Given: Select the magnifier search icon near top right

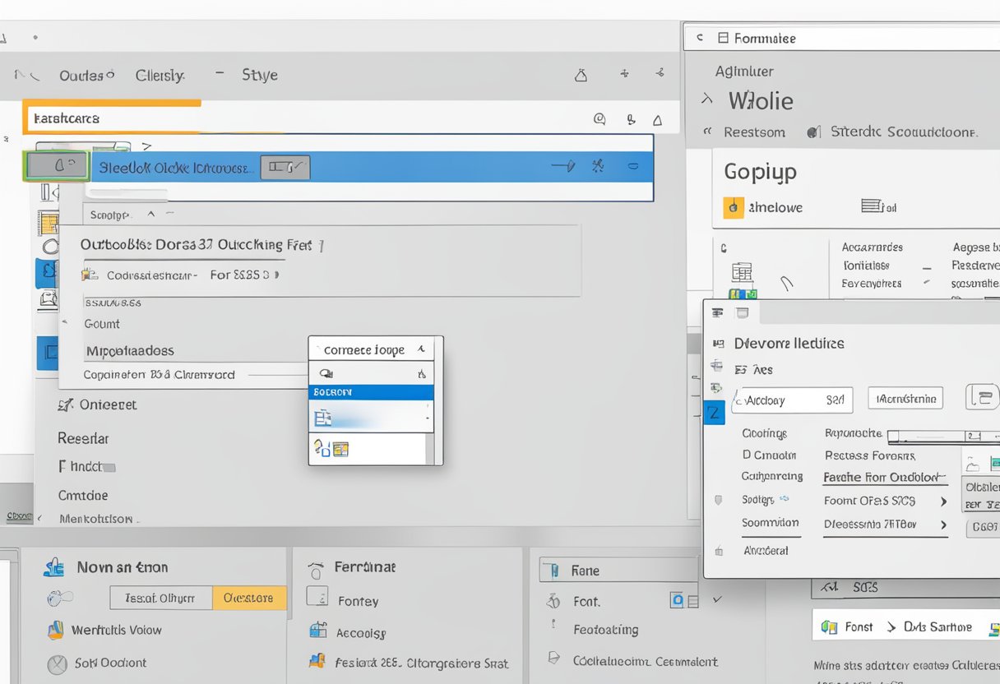Looking at the screenshot, I should 600,120.
